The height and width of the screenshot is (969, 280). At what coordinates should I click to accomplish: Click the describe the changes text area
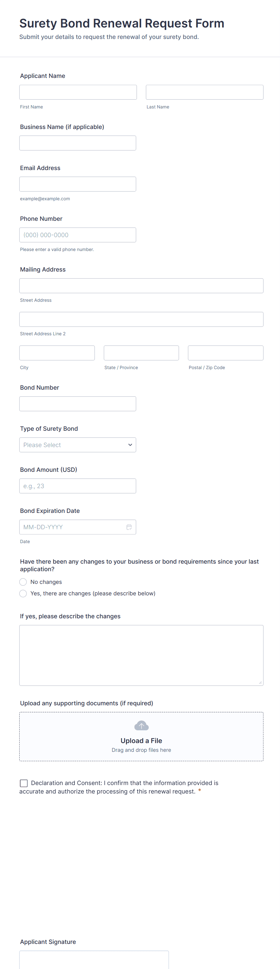(141, 655)
